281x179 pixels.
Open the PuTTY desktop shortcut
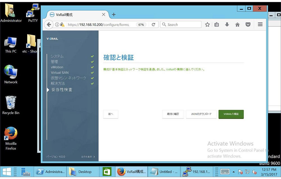coord(33,13)
